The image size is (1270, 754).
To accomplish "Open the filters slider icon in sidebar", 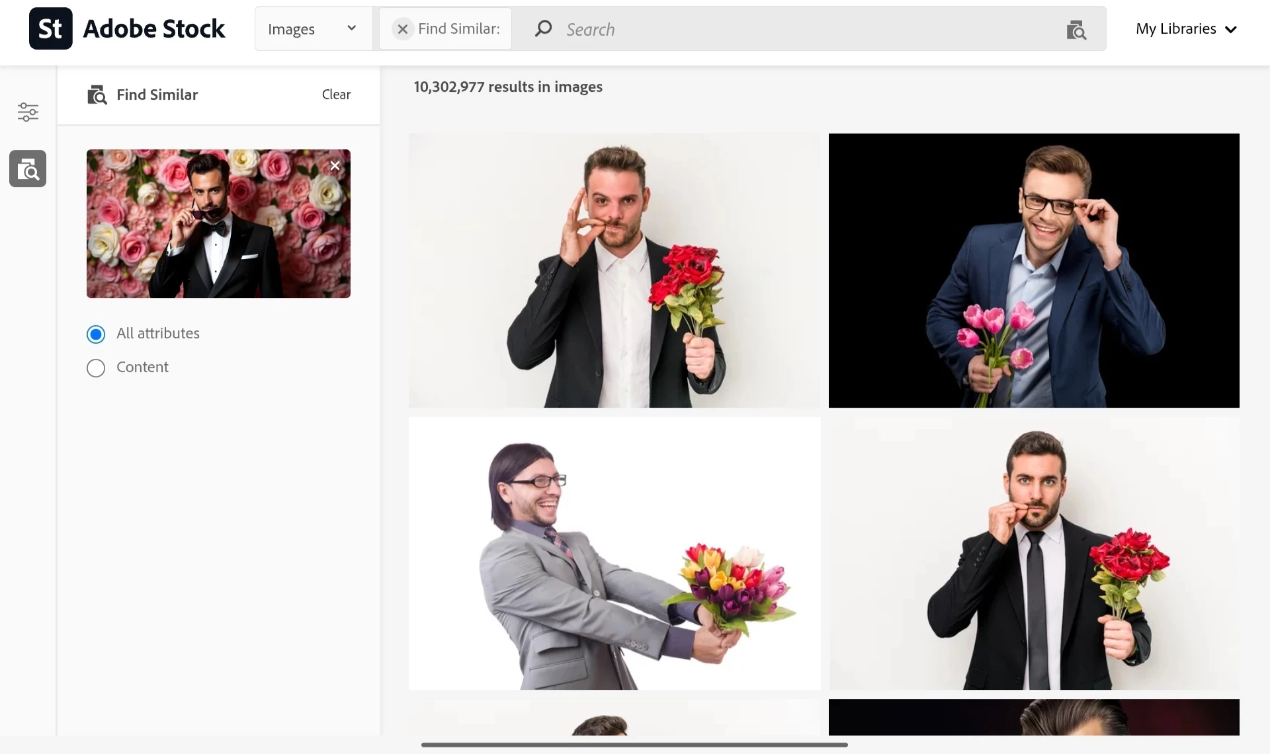I will (x=28, y=112).
